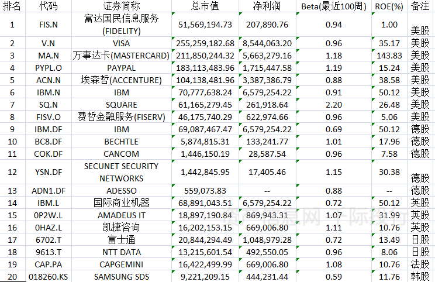Select the FIS.N ticker code cell
435x282 pixels.
point(49,25)
